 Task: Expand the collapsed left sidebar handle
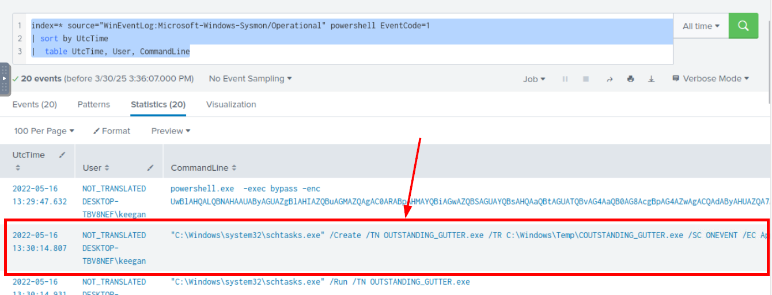(x=5, y=78)
